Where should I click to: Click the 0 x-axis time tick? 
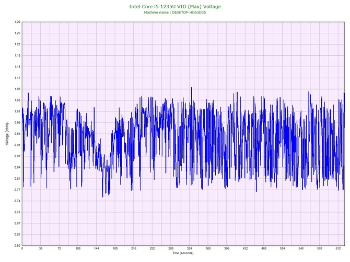point(22,248)
